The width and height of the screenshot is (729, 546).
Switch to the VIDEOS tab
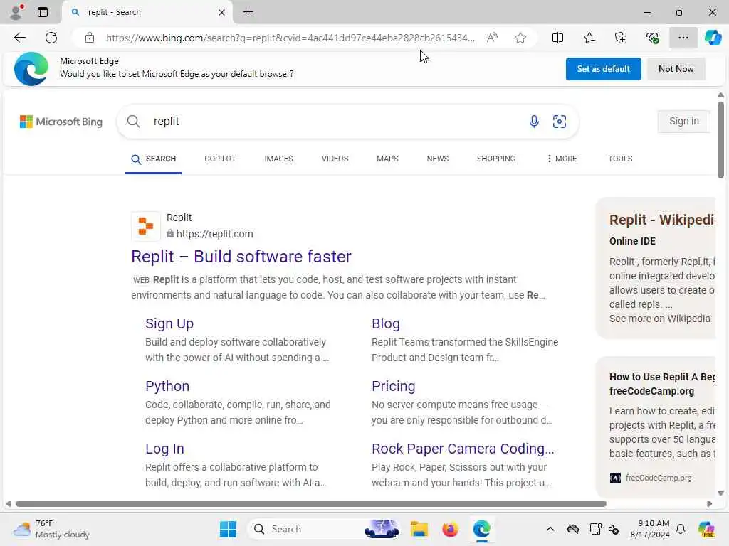point(335,159)
